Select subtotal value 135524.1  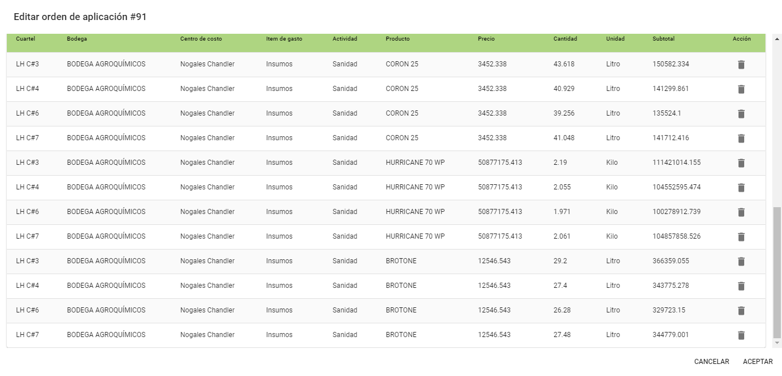click(667, 113)
